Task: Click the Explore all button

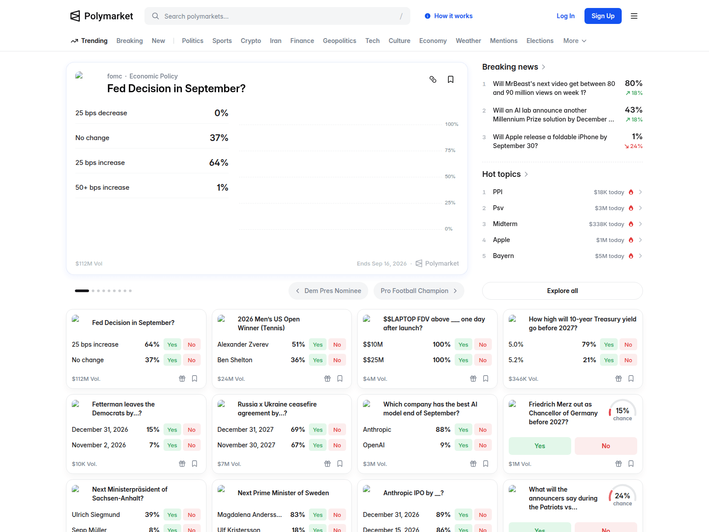Action: tap(562, 291)
